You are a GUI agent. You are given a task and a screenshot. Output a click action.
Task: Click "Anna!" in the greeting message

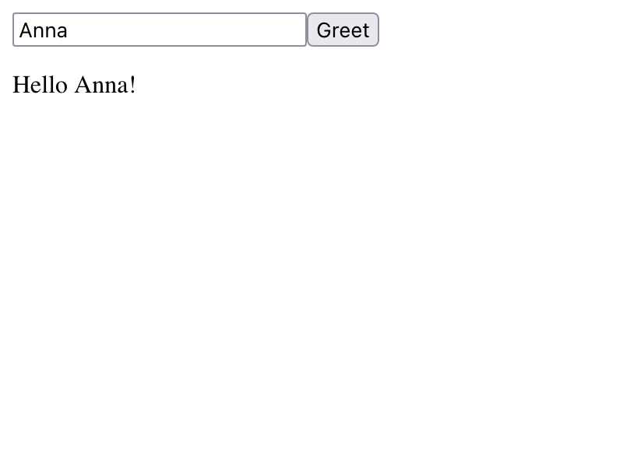click(x=105, y=84)
